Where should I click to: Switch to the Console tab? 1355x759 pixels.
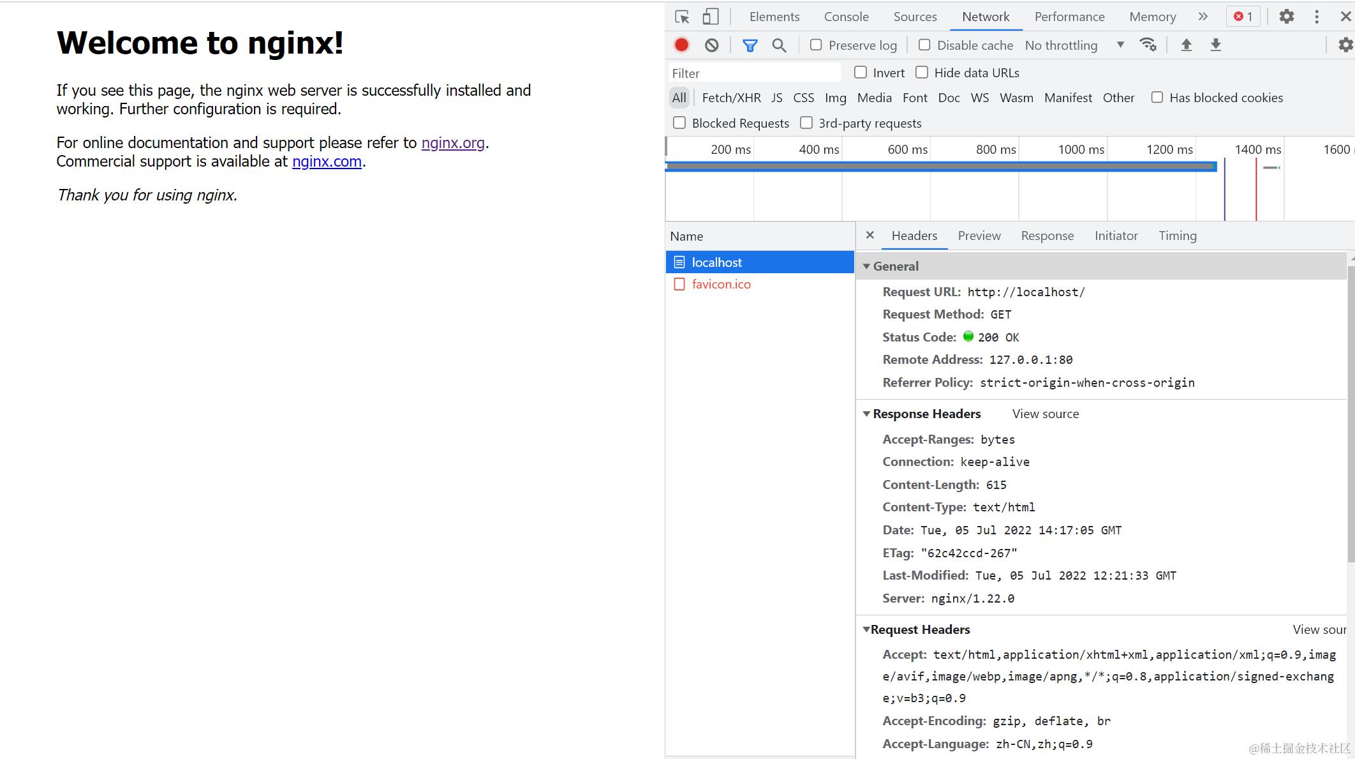click(846, 17)
